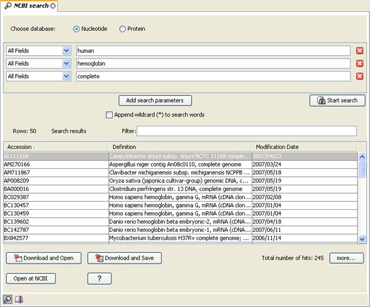Select row BC029387

(181, 197)
